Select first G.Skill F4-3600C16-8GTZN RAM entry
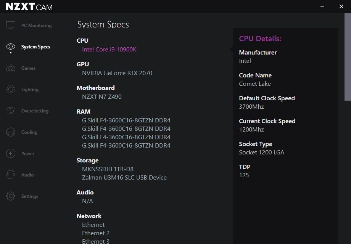 126,120
